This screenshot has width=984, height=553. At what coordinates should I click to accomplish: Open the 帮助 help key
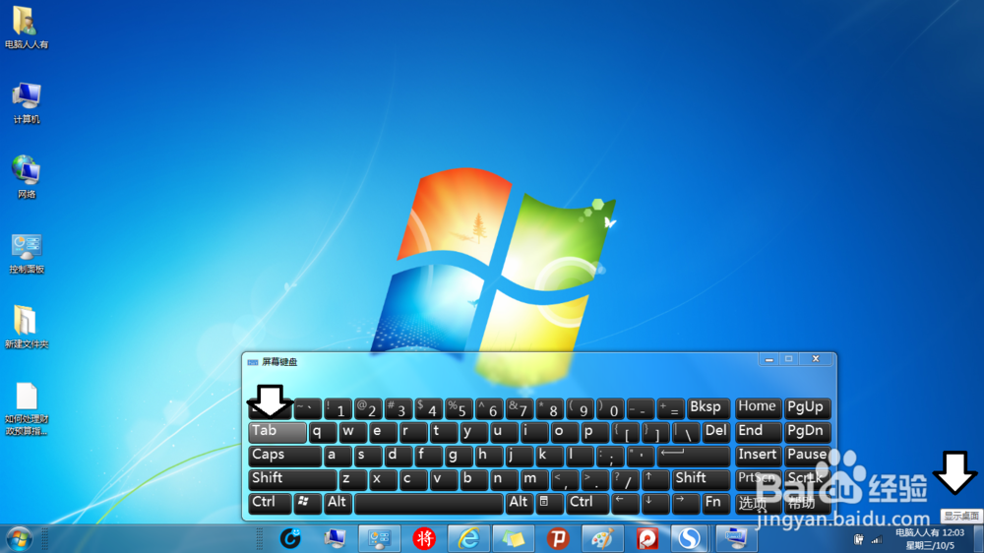pyautogui.click(x=807, y=503)
